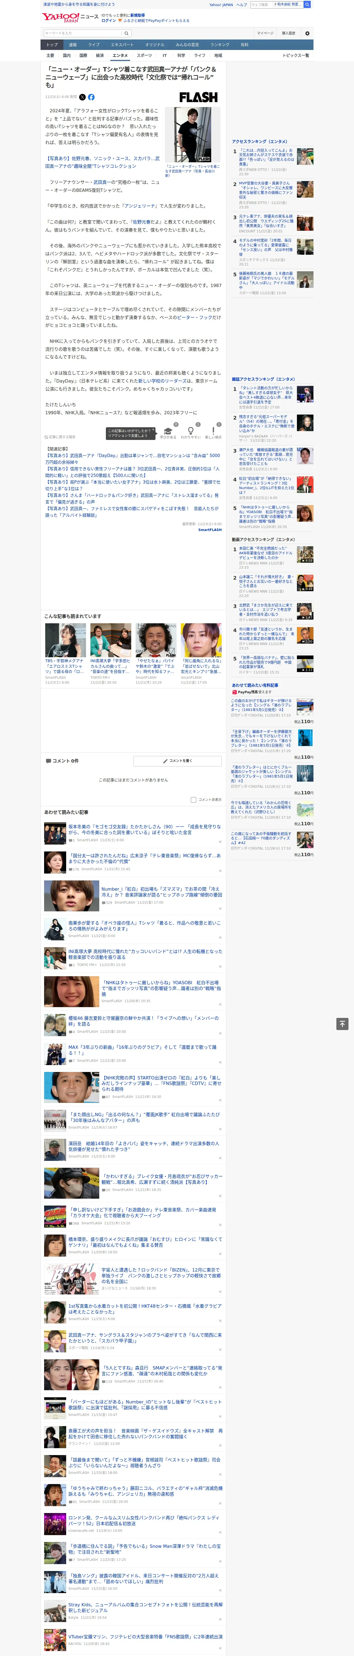The width and height of the screenshot is (354, 1656).
Task: Report a problem with this article
Action: [60, 437]
